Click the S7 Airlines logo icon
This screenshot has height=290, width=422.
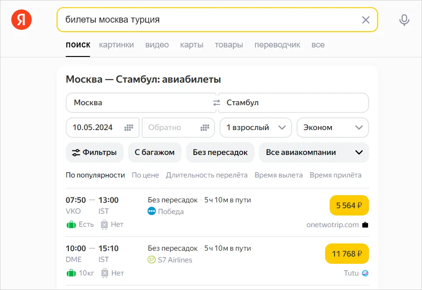point(151,260)
